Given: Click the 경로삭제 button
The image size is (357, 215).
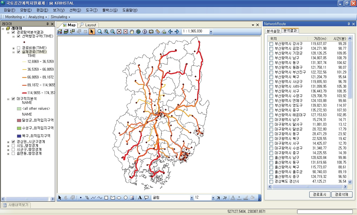Looking at the screenshot, I should (x=342, y=195).
